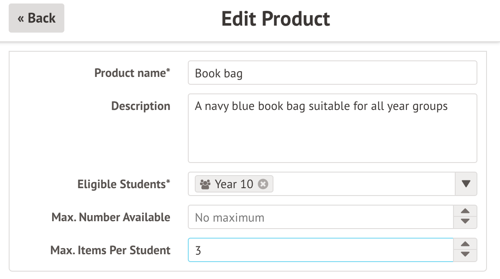The width and height of the screenshot is (500, 279).
Task: Click the Description label
Action: coord(140,106)
